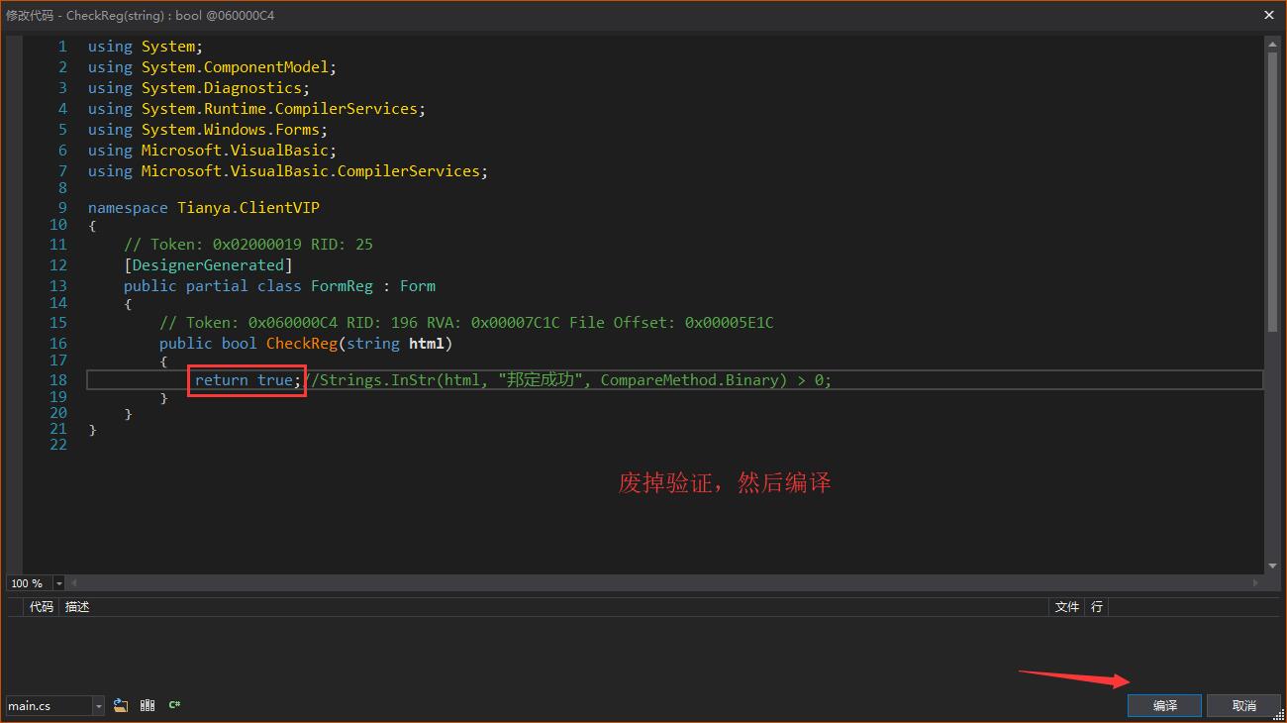Image resolution: width=1287 pixels, height=723 pixels.
Task: Click the 'html' parameter in CheckReg signature
Action: 426,344
